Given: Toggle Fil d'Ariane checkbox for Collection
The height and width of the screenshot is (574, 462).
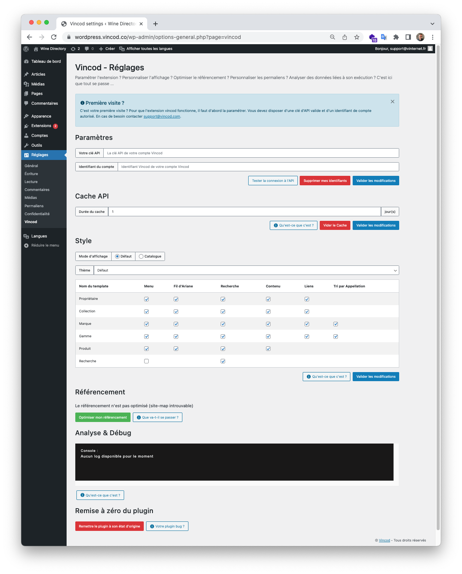Looking at the screenshot, I should (x=176, y=312).
